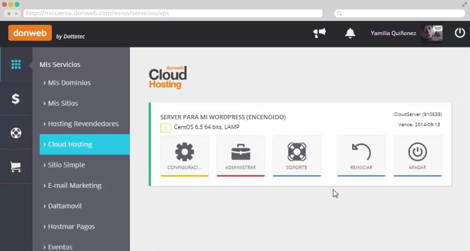This screenshot has width=470, height=251.
Task: Click the by Dattatec text in header
Action: click(x=70, y=37)
